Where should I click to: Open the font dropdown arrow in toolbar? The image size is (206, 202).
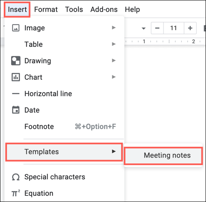point(143,28)
